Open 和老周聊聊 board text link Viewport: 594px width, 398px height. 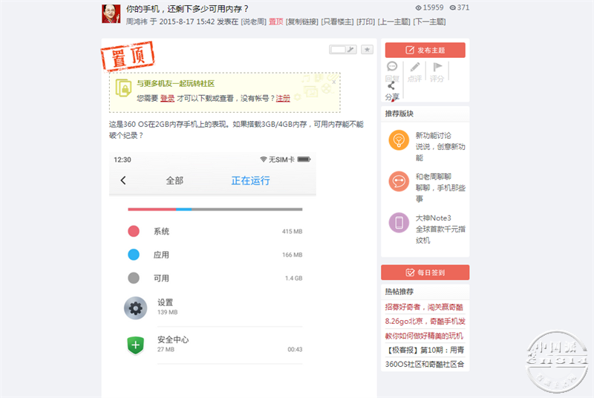(x=433, y=177)
